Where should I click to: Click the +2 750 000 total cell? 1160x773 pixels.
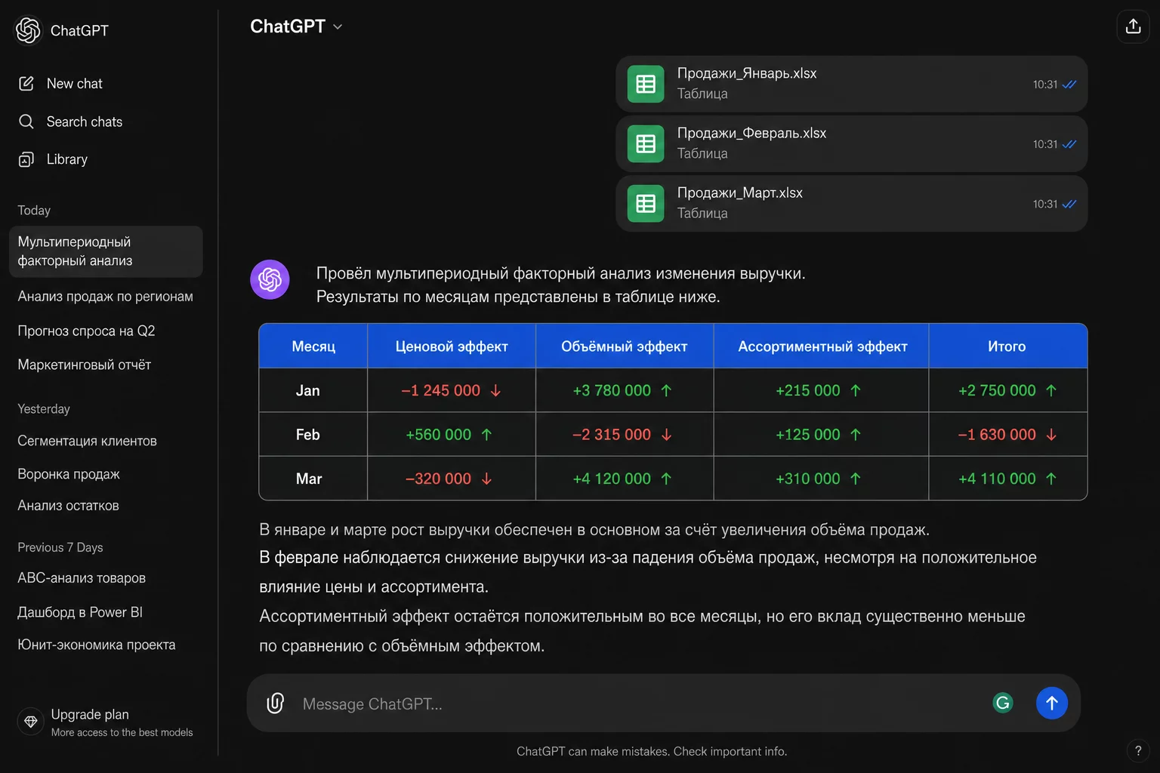pos(1007,390)
